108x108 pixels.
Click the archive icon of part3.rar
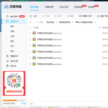click(x=34, y=45)
